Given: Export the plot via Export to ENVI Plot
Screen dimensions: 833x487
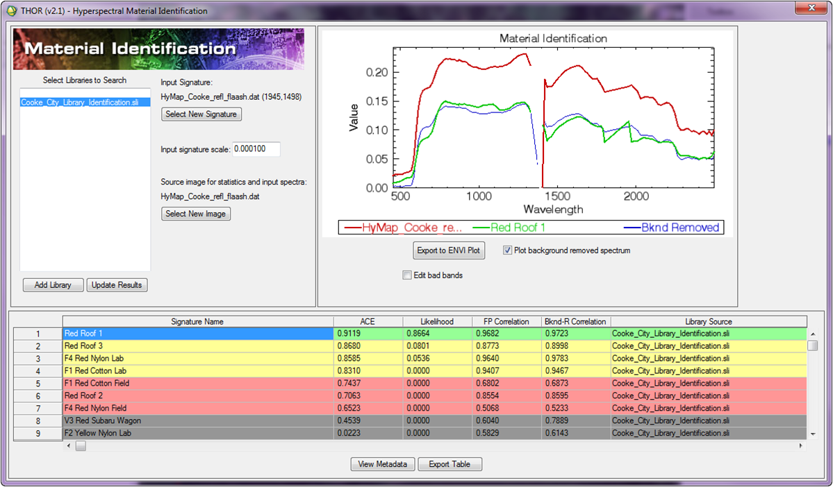Looking at the screenshot, I should pos(449,250).
